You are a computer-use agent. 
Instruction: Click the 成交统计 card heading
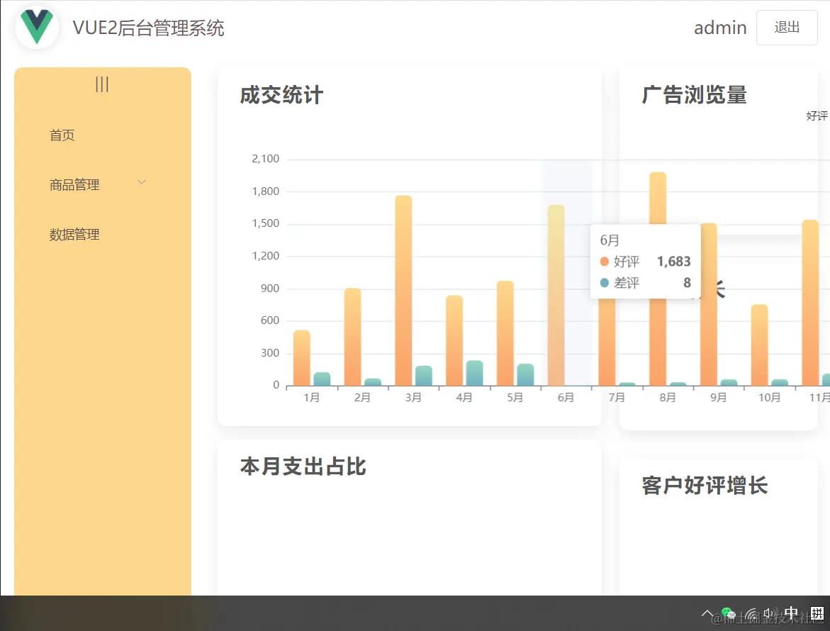tap(281, 95)
